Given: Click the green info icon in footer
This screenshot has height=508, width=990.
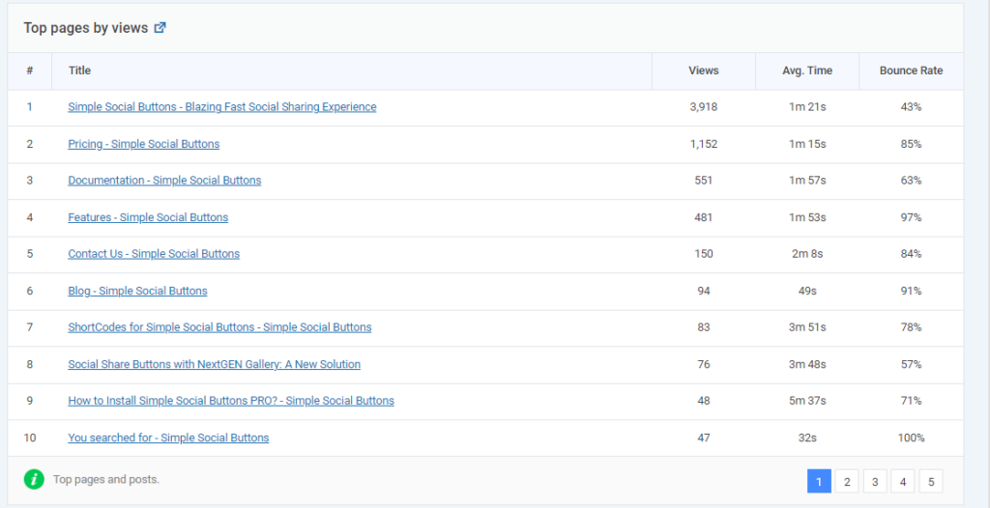Looking at the screenshot, I should pyautogui.click(x=34, y=480).
